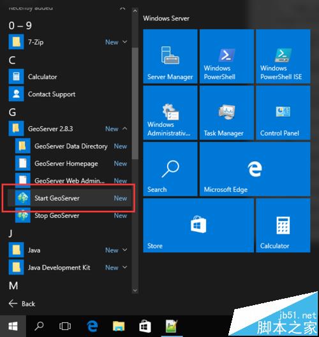
Task: Open the Windows PowerShell tile
Action: 226,56
